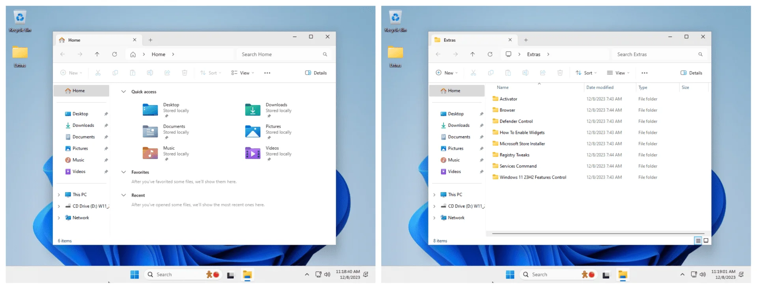Click the Rename icon in the Extras toolbar
The width and height of the screenshot is (757, 289).
coord(525,73)
